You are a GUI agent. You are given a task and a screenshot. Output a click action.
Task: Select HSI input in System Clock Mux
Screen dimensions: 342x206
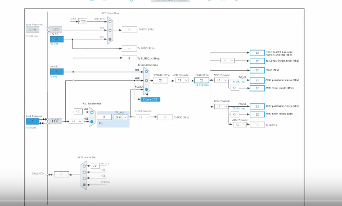point(146,71)
